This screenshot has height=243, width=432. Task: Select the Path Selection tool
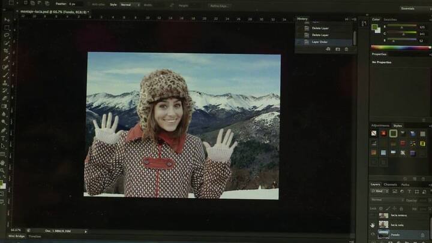coord(3,146)
